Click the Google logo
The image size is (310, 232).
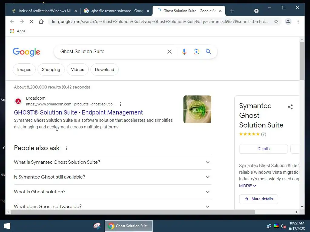coord(27,52)
